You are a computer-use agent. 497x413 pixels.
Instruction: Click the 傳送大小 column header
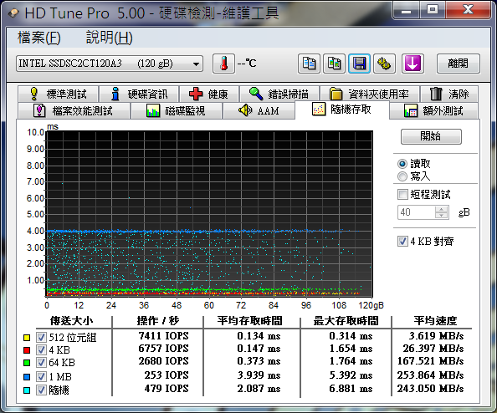pyautogui.click(x=72, y=321)
